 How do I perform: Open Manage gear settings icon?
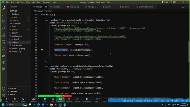[x=3, y=95]
